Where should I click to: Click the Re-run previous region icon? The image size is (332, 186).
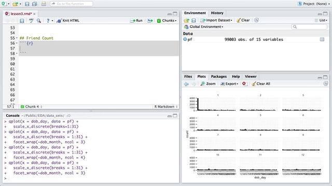coord(150,21)
